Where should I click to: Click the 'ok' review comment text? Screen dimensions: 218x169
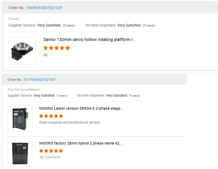45,55
